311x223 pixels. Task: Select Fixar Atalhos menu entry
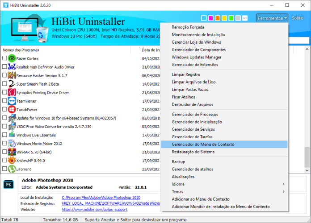pyautogui.click(x=224, y=97)
